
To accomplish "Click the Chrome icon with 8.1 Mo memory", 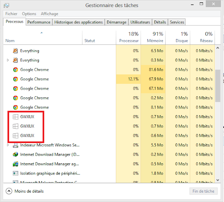I will pos(15,107).
